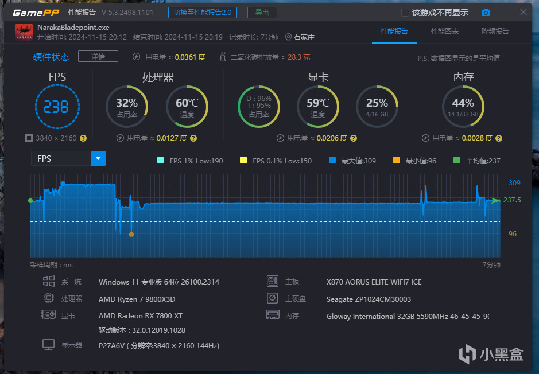Viewport: 539px width, 374px height.
Task: Click the FPS 236 circular gauge
Action: [57, 107]
